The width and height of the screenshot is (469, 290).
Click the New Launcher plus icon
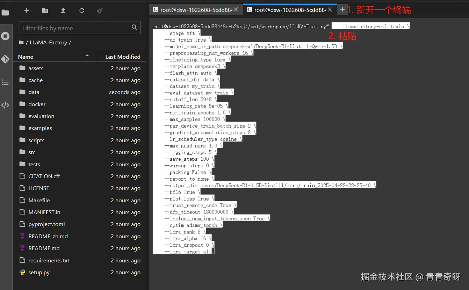coord(27,10)
